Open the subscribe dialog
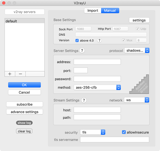Image resolution: width=160 pixels, height=151 pixels. click(x=25, y=104)
